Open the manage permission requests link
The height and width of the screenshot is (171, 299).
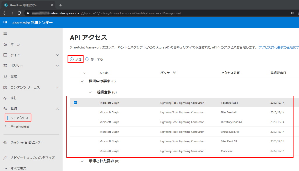278,47
